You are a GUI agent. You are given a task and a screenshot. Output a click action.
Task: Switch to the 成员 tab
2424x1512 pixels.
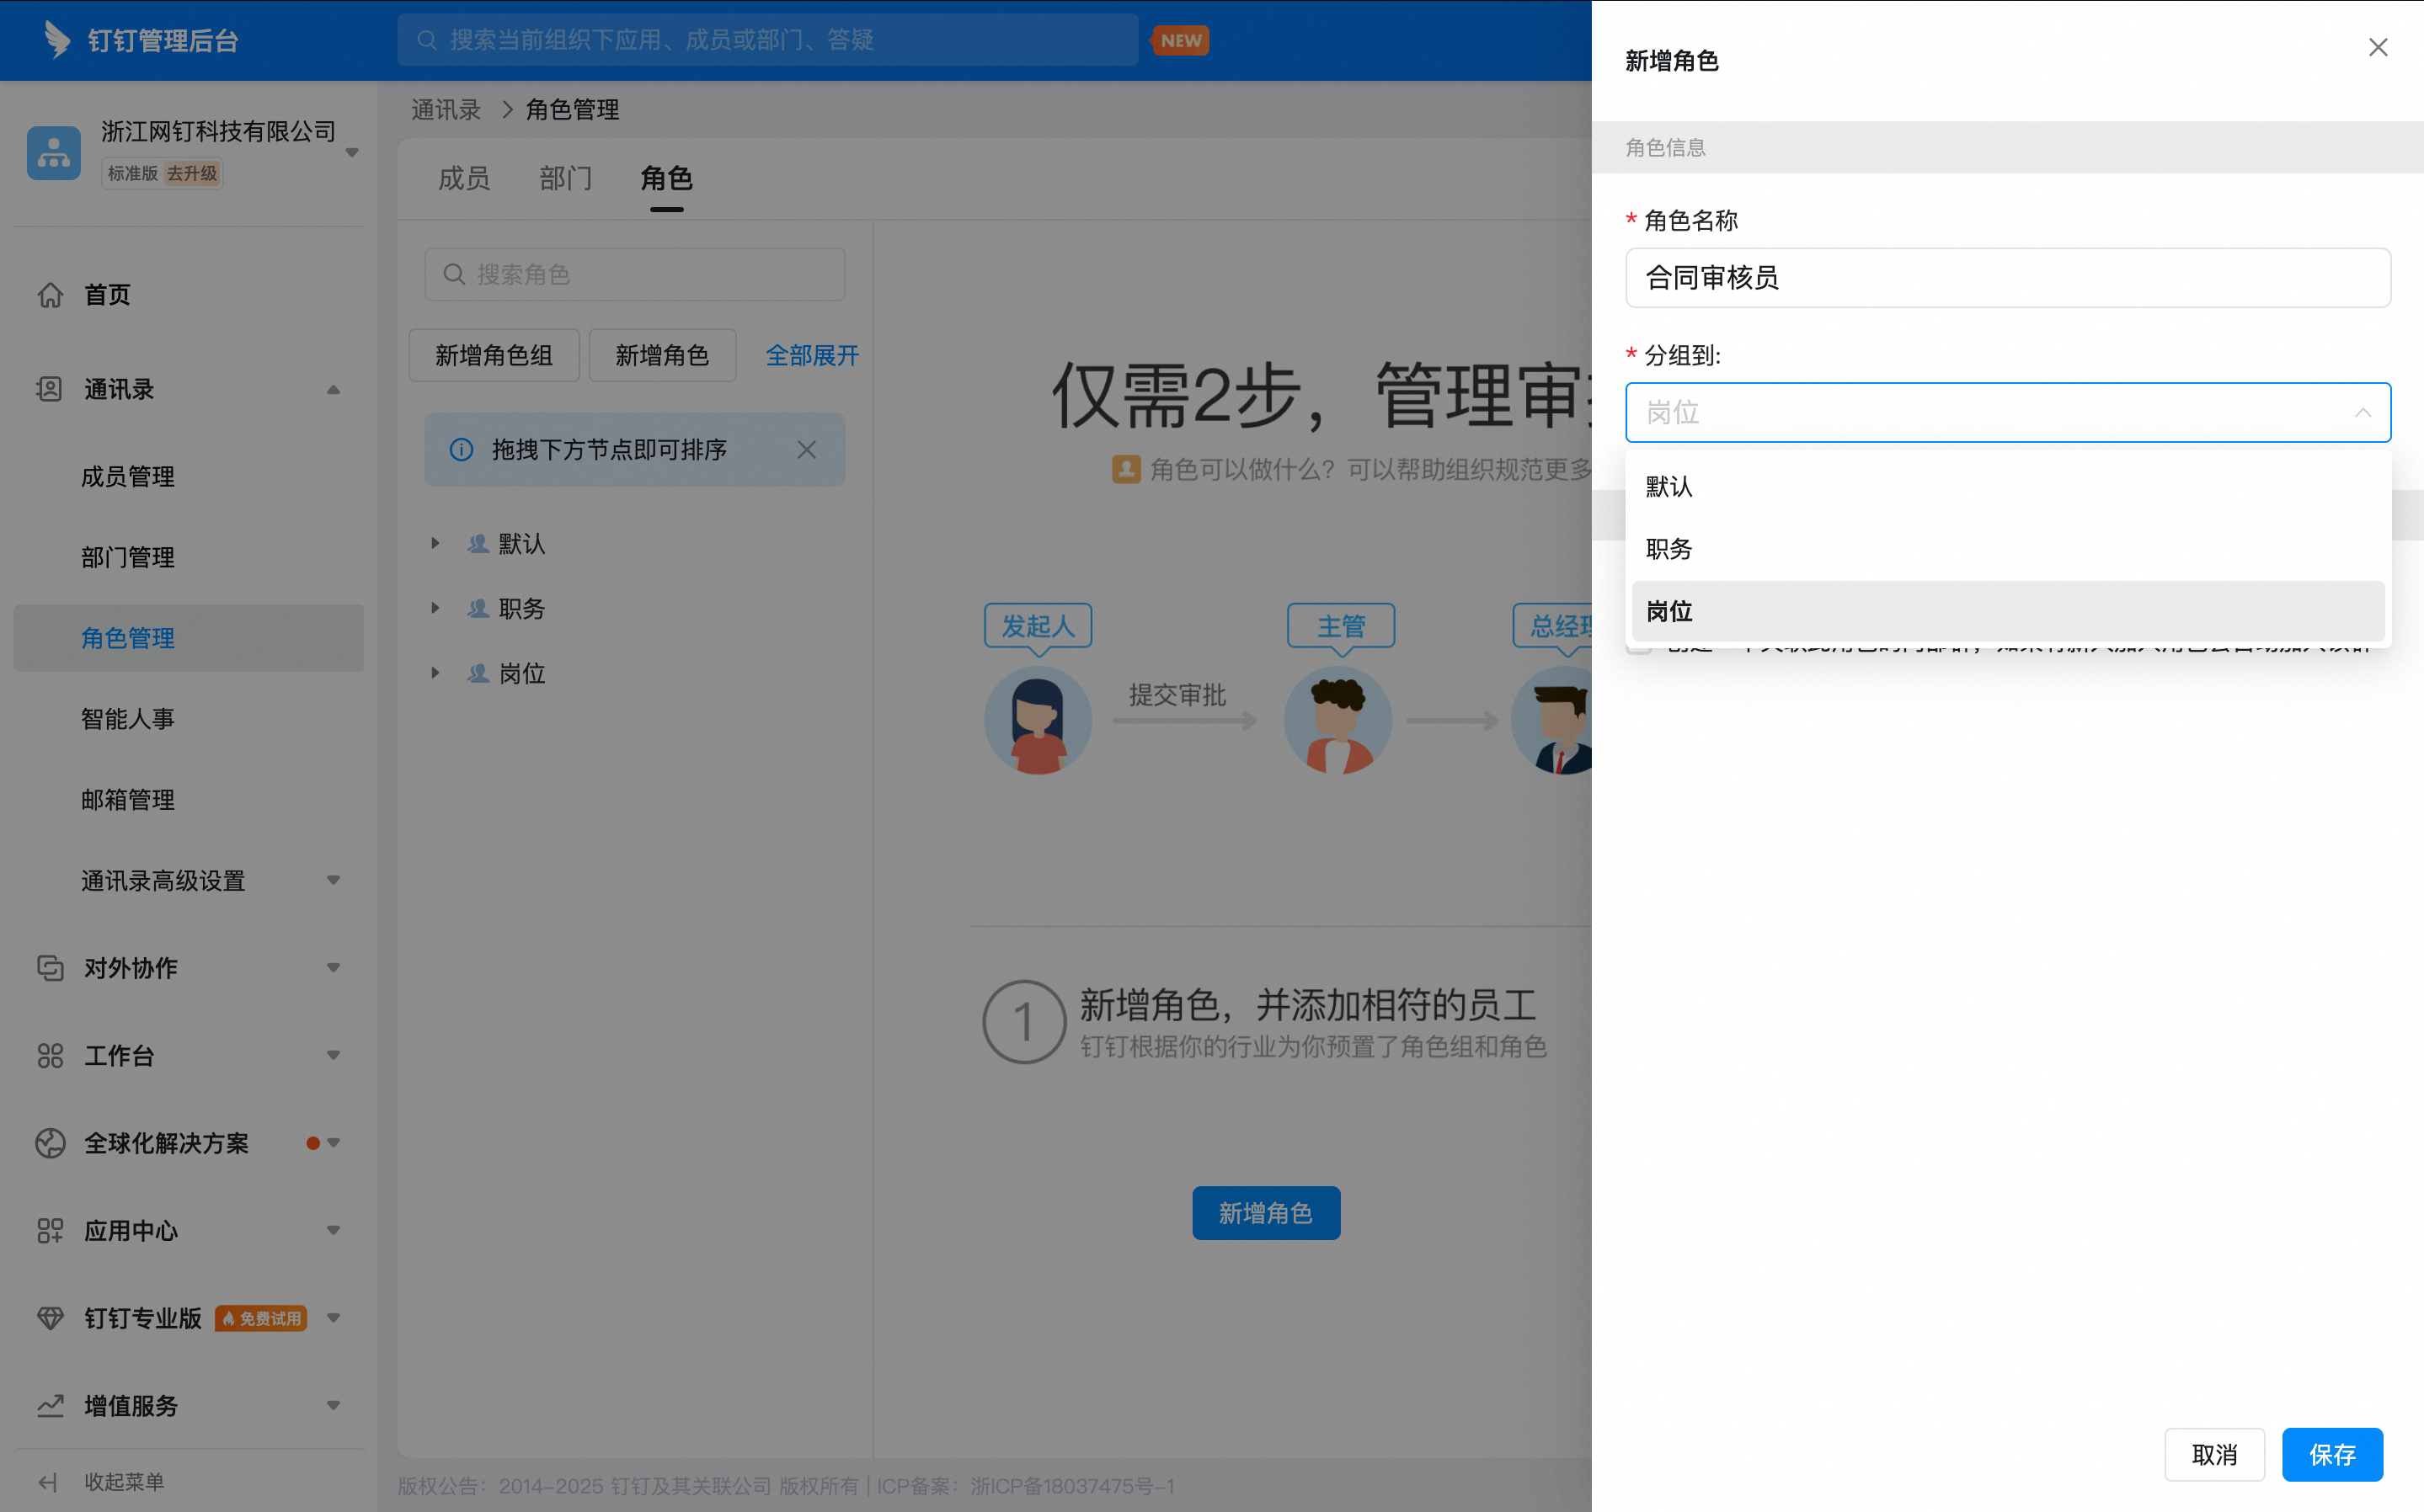click(x=464, y=178)
